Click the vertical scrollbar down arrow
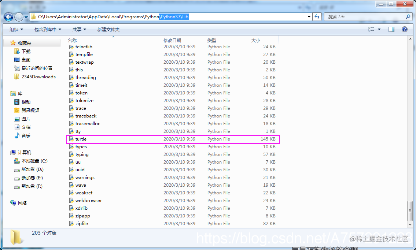The width and height of the screenshot is (416, 250). [411, 225]
